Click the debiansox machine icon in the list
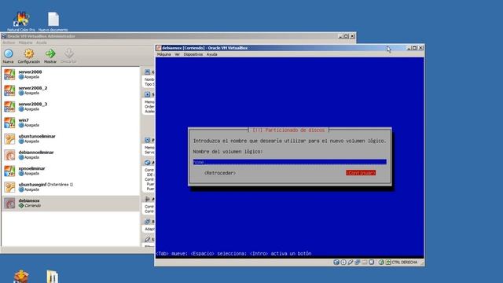The image size is (503, 283). 9,203
